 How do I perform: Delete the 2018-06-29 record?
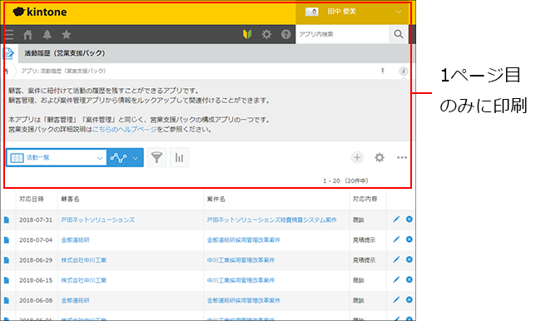pyautogui.click(x=409, y=259)
